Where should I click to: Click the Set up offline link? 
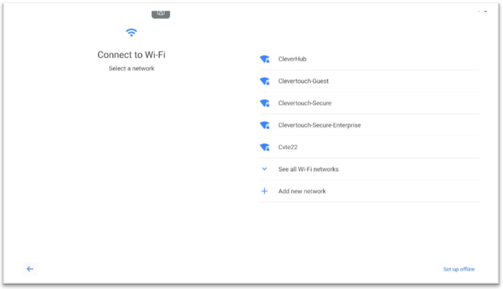(x=459, y=270)
